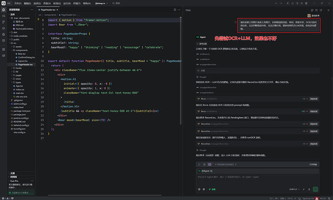Open vite.config.ts in the file tree
Image resolution: width=333 pixels, height=200 pixels.
click(19, 133)
